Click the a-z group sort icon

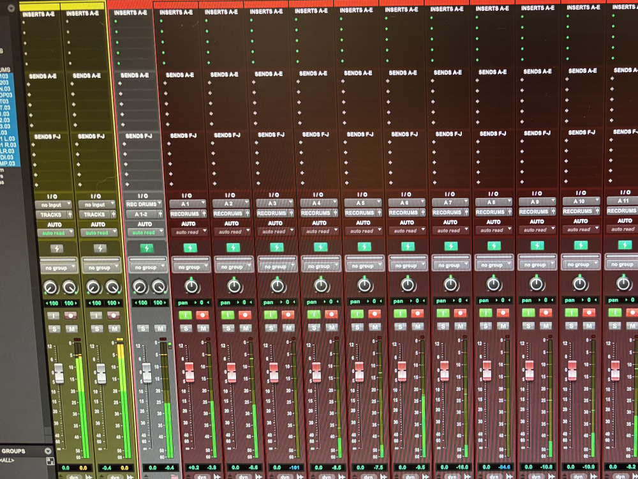point(50,461)
